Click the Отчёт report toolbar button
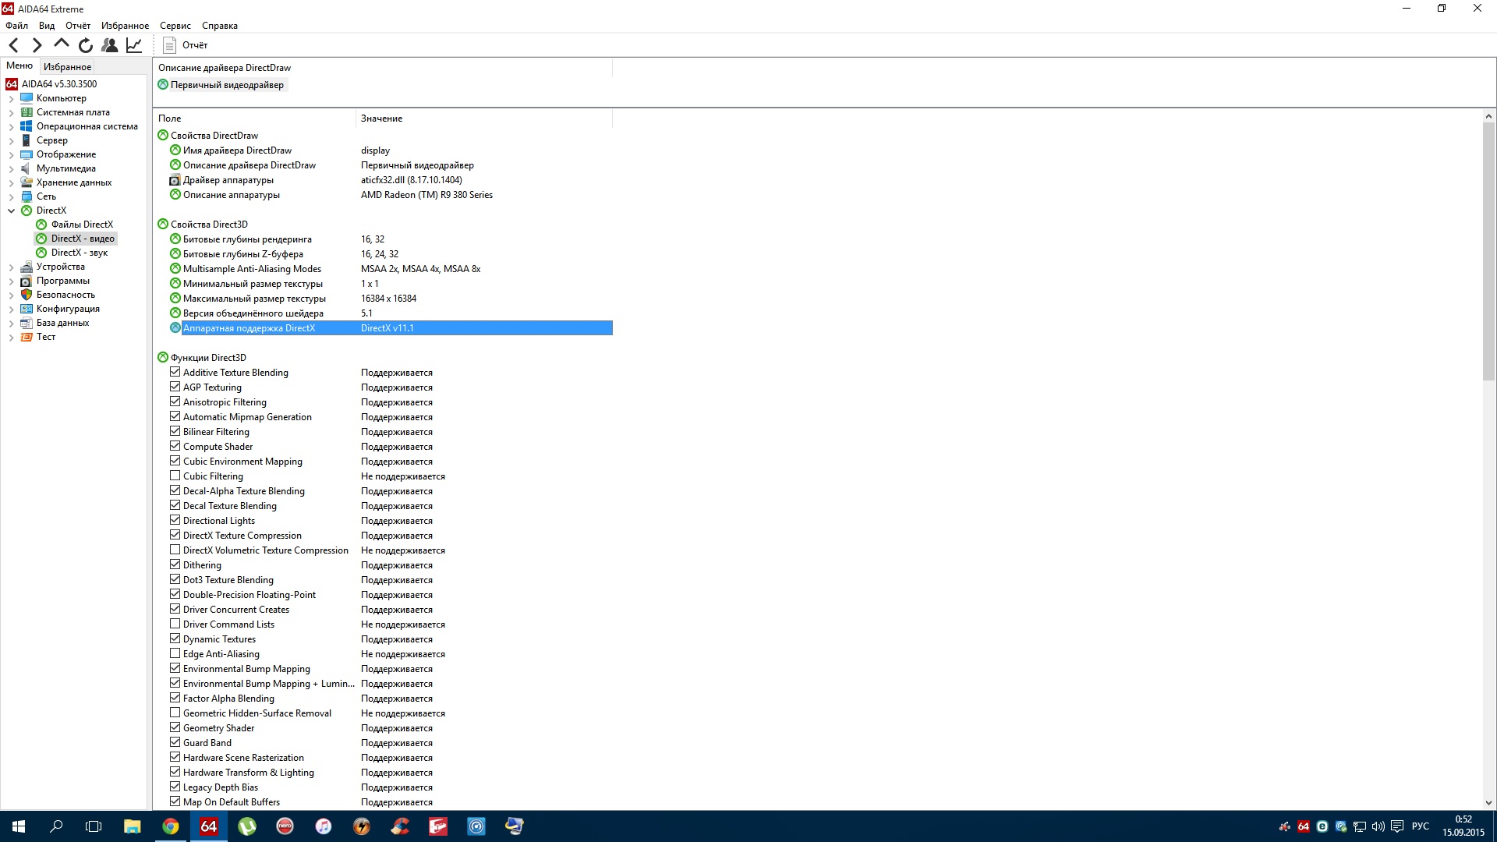Screen dimensions: 1497x842 [186, 45]
